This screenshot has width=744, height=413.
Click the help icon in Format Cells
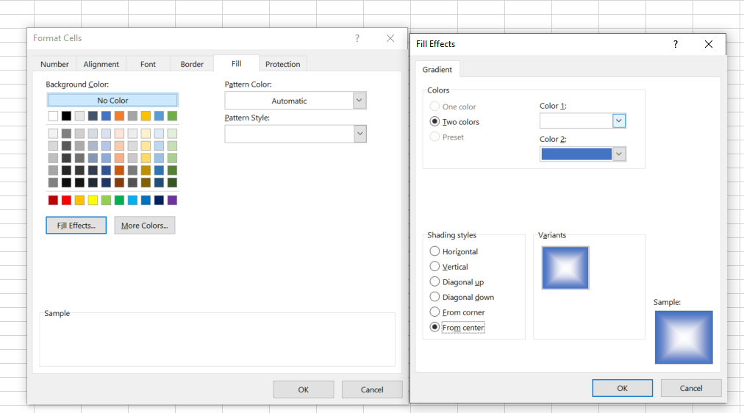tap(357, 38)
